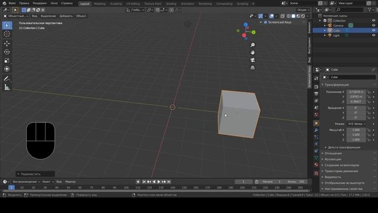This screenshot has width=378, height=213.
Task: Open the Modifiers wrench tab
Action: click(x=317, y=130)
